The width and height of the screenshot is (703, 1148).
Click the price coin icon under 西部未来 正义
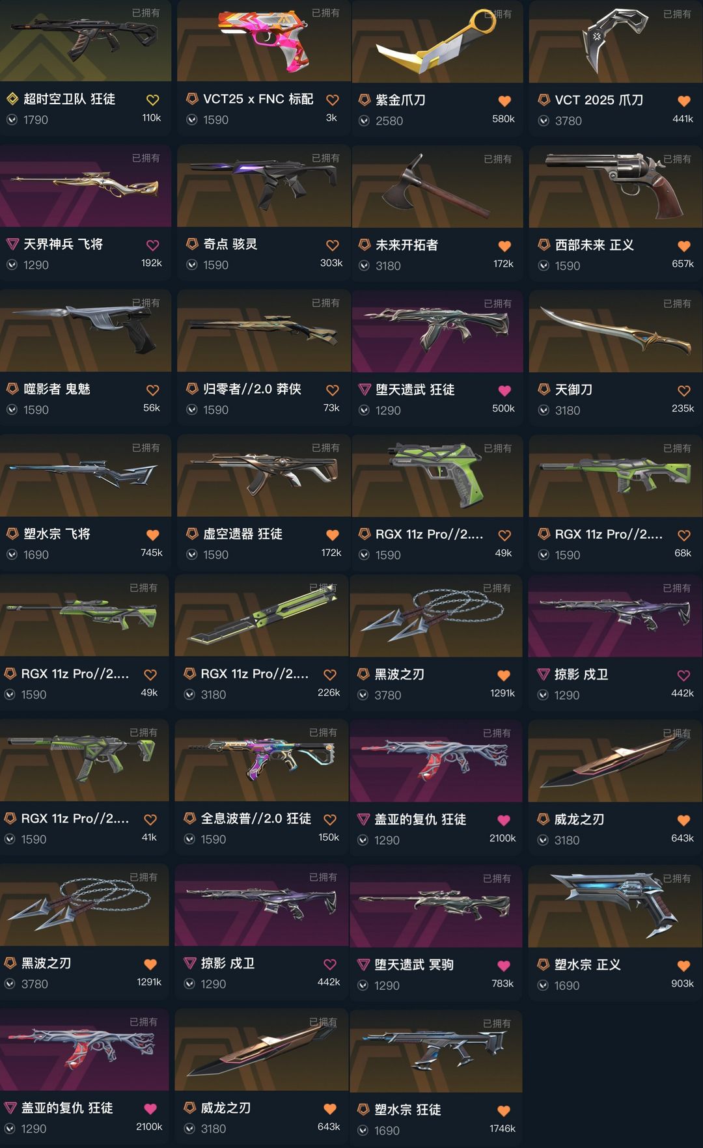click(544, 266)
